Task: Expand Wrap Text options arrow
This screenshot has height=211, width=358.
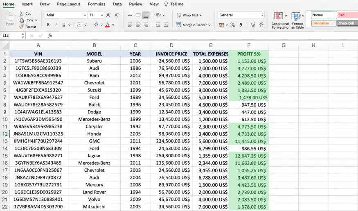Action: pos(201,15)
